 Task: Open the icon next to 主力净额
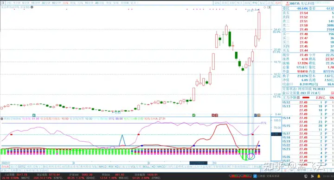click(298, 98)
